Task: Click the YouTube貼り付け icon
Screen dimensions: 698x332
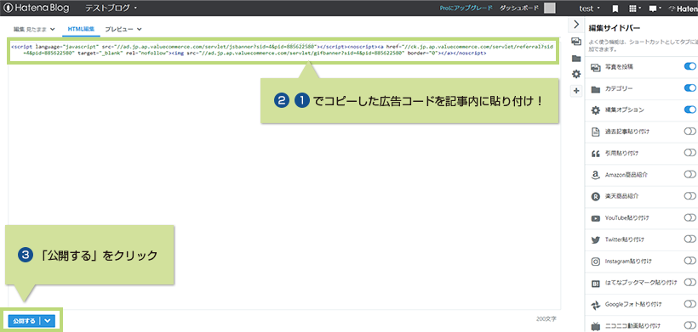Action: pyautogui.click(x=596, y=218)
